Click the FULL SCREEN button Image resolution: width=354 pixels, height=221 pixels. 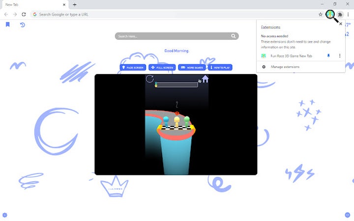(x=162, y=67)
